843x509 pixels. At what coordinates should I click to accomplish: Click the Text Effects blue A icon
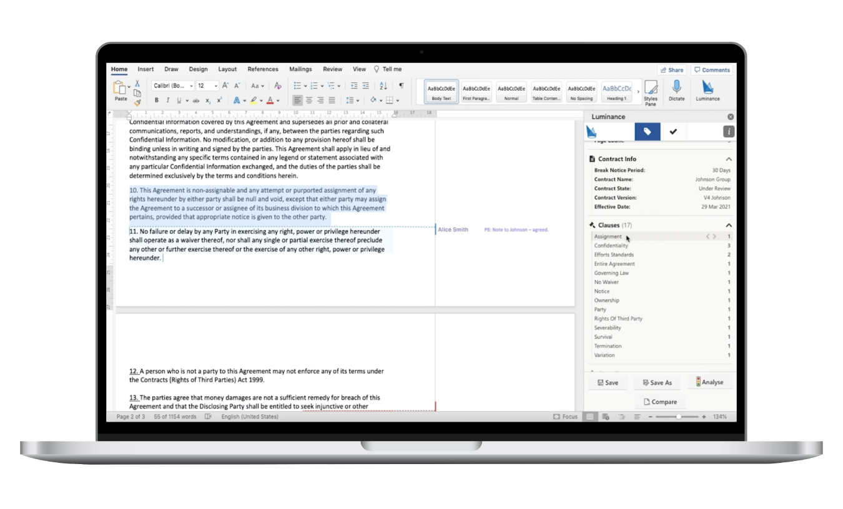pos(237,100)
